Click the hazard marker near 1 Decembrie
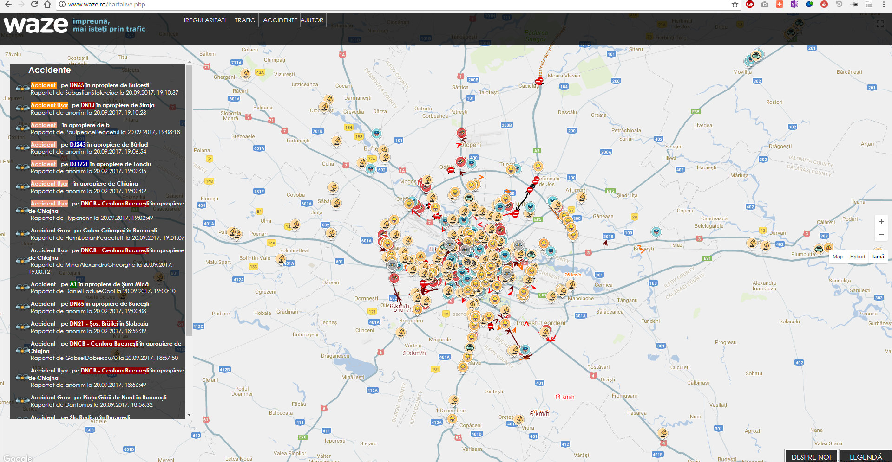This screenshot has width=892, height=462. pos(454,400)
